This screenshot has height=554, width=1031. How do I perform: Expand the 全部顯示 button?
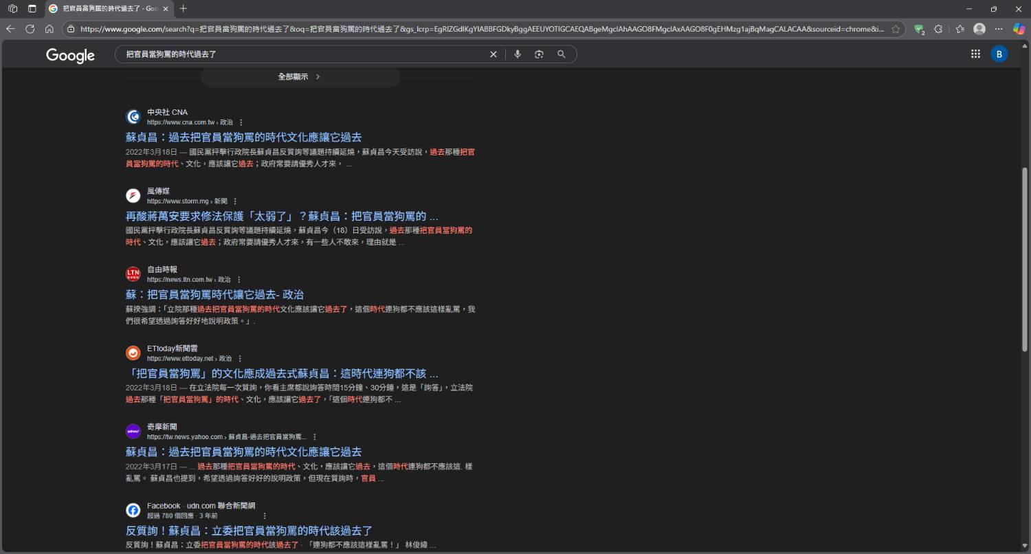(x=300, y=77)
